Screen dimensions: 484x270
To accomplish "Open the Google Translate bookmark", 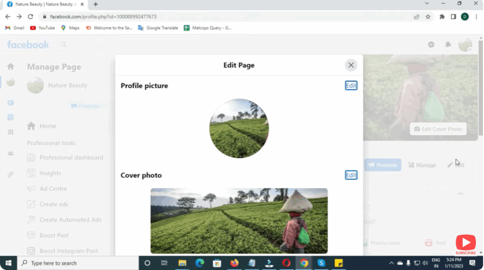I will [158, 28].
